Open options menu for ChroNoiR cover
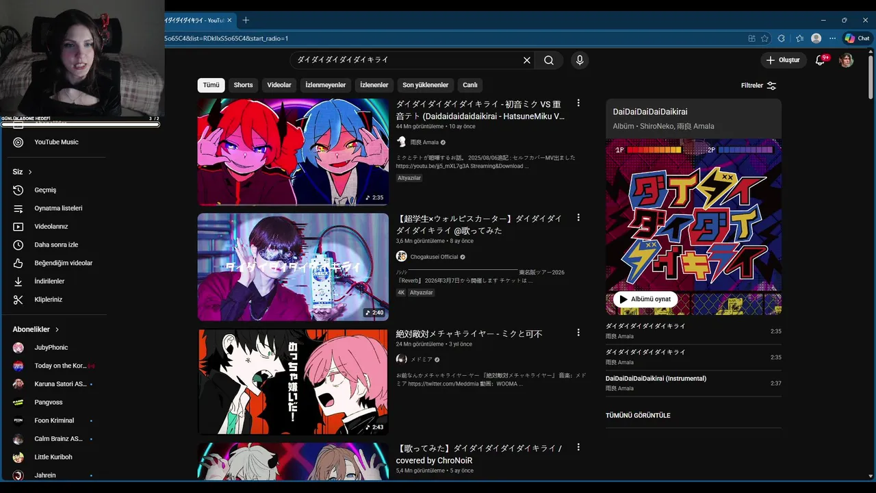This screenshot has height=493, width=876. point(578,447)
